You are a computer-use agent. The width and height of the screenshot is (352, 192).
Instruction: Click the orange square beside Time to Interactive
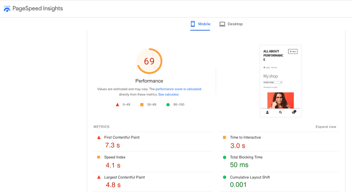pos(224,137)
